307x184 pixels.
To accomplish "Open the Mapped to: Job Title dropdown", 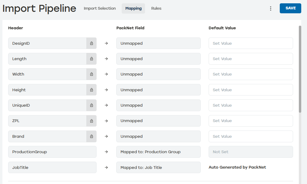I will [158, 167].
